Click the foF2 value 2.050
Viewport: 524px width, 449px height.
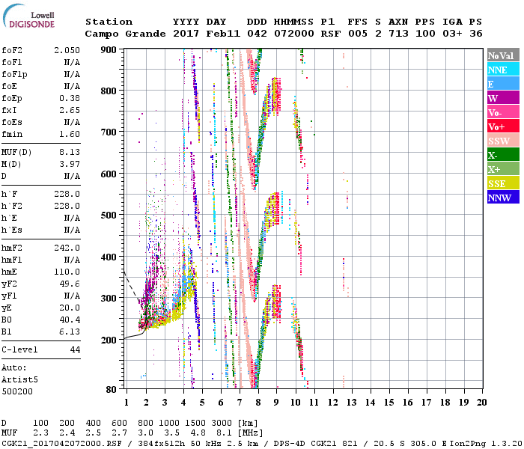click(67, 50)
